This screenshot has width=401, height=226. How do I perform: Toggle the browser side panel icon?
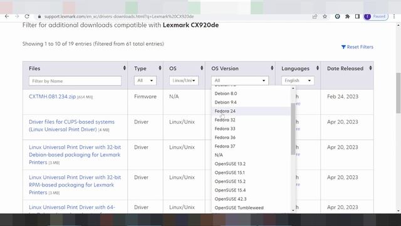[x=357, y=16]
